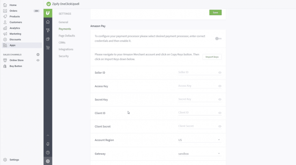The height and width of the screenshot is (165, 296).
Task: Add a sales channel with plus icon
Action: tap(38, 54)
